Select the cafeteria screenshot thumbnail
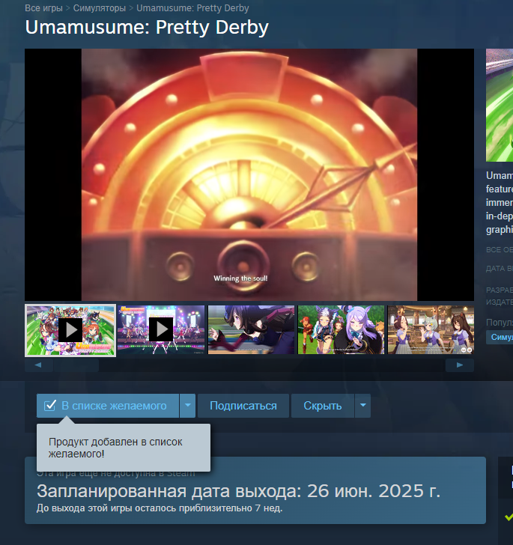513x545 pixels. [x=431, y=330]
